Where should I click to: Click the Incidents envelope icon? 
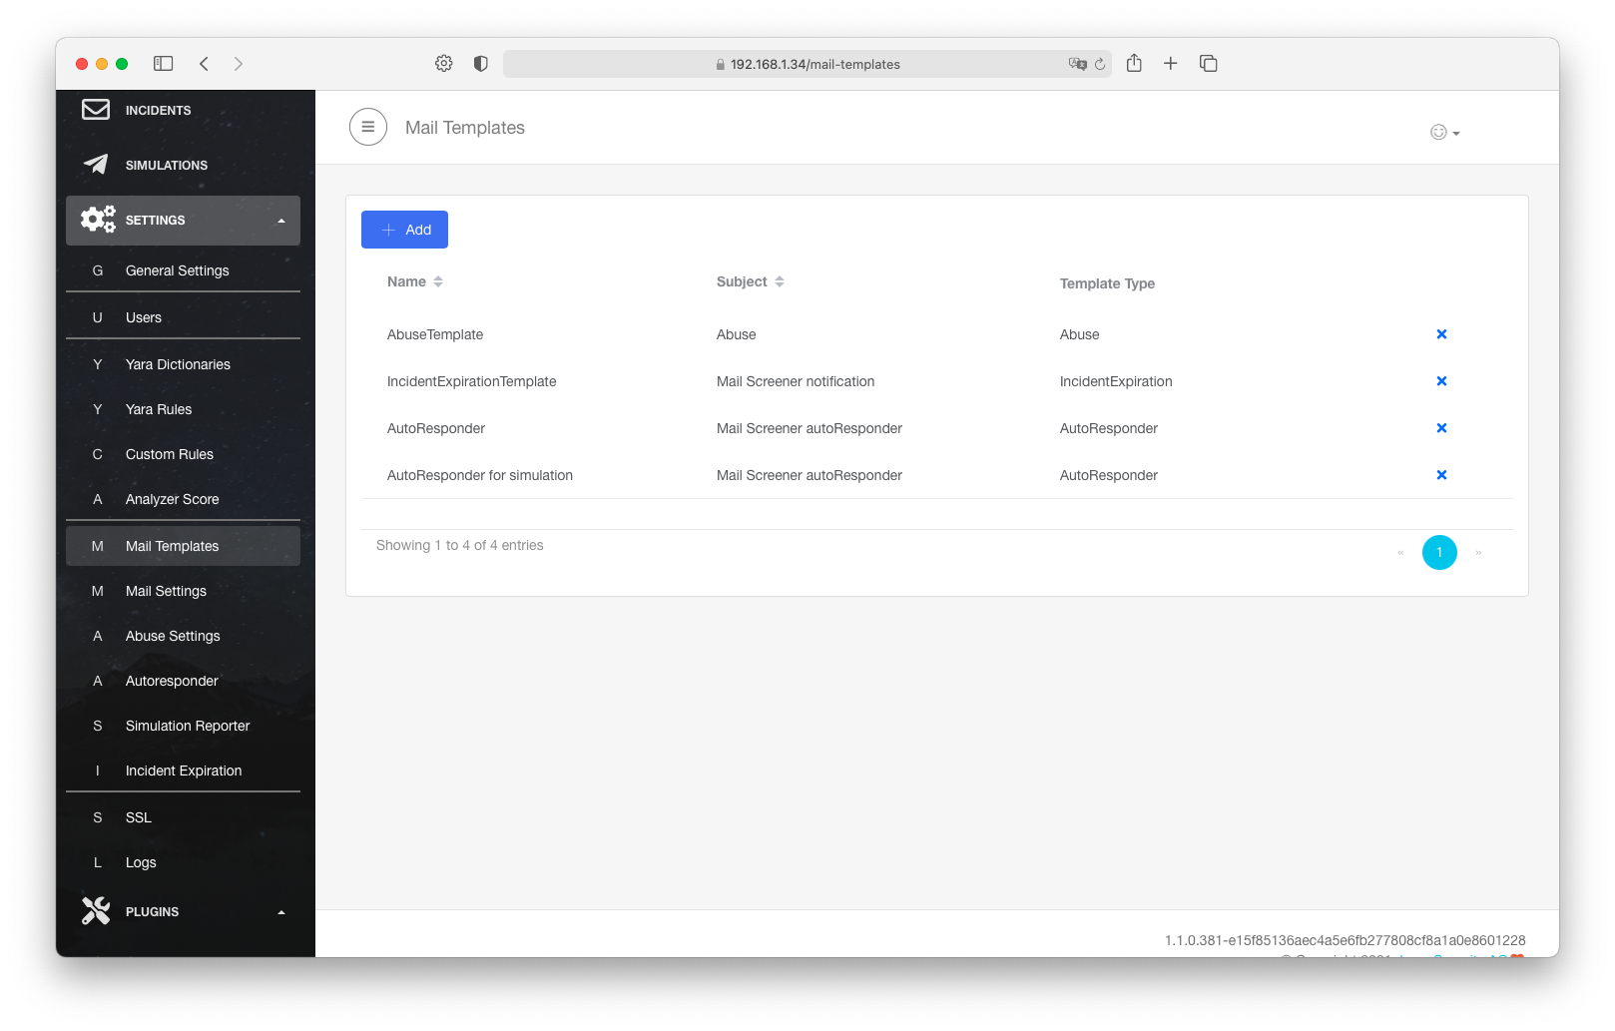click(x=96, y=110)
